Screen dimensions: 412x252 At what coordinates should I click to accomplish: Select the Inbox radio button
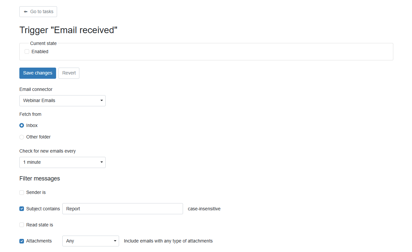22,125
